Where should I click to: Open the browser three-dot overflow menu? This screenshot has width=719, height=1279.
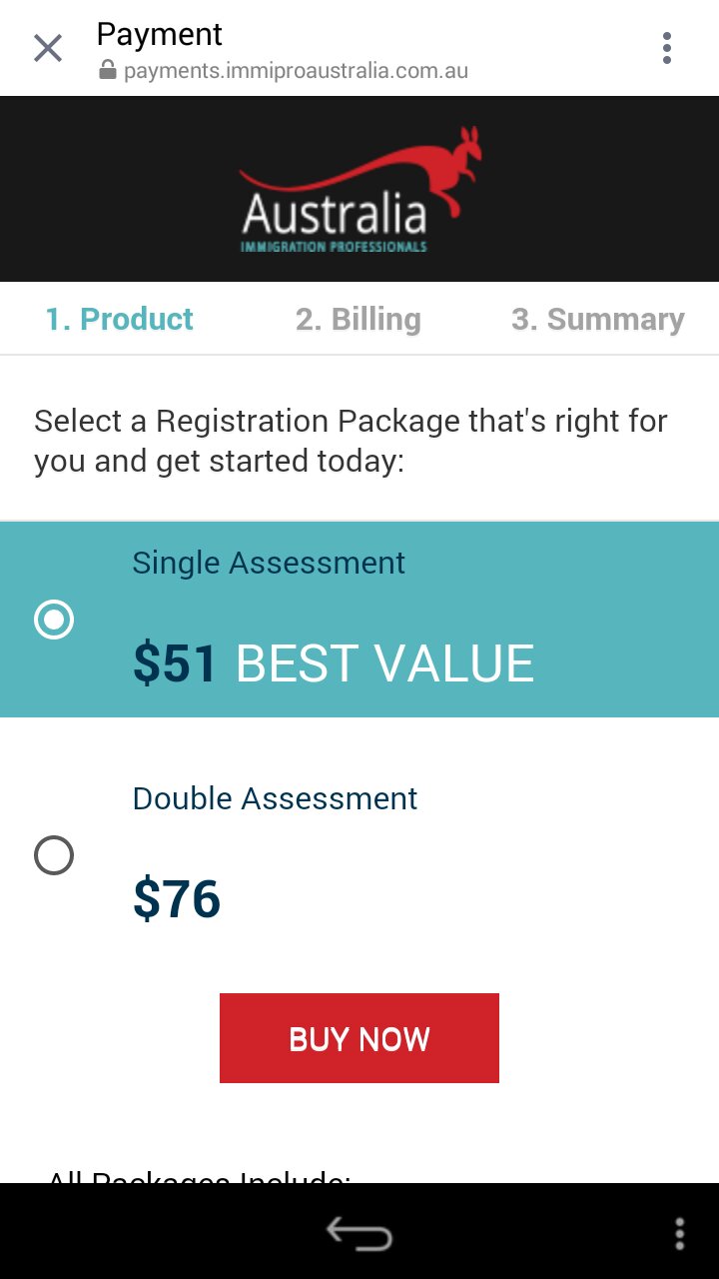(666, 48)
